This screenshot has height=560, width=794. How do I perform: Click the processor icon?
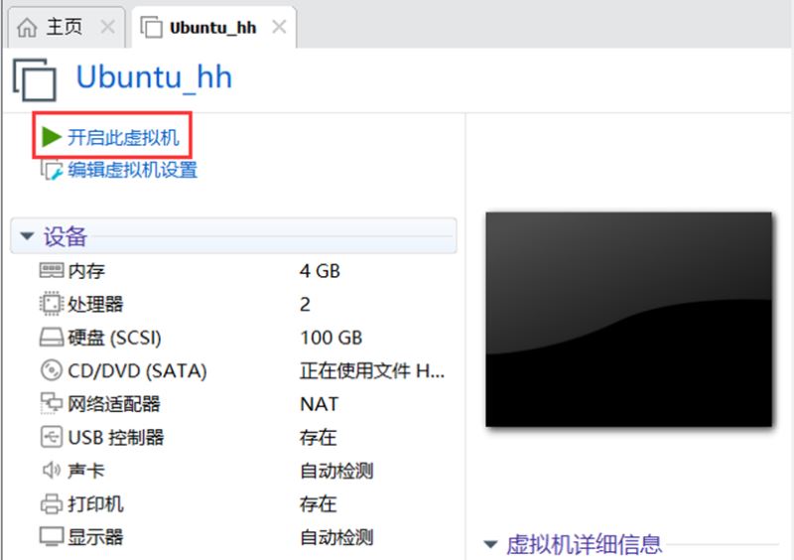(x=52, y=304)
